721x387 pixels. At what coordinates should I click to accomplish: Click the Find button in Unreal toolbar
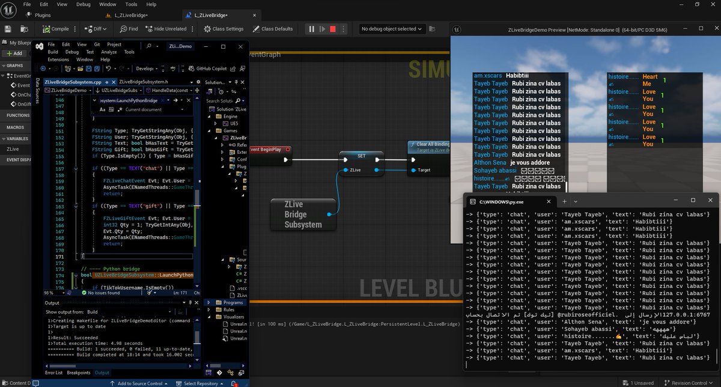click(x=129, y=28)
